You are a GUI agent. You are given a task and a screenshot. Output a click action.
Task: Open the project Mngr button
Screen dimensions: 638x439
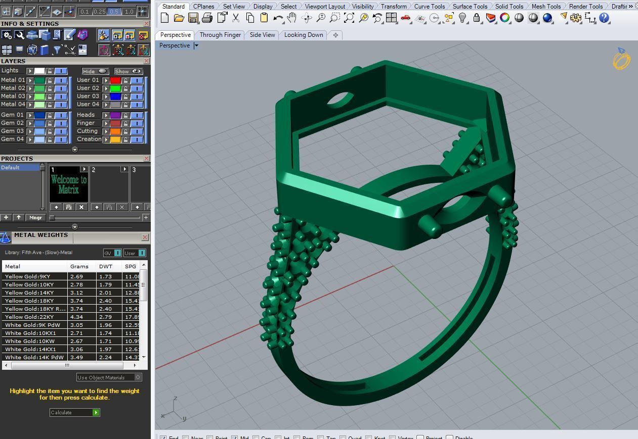[35, 218]
